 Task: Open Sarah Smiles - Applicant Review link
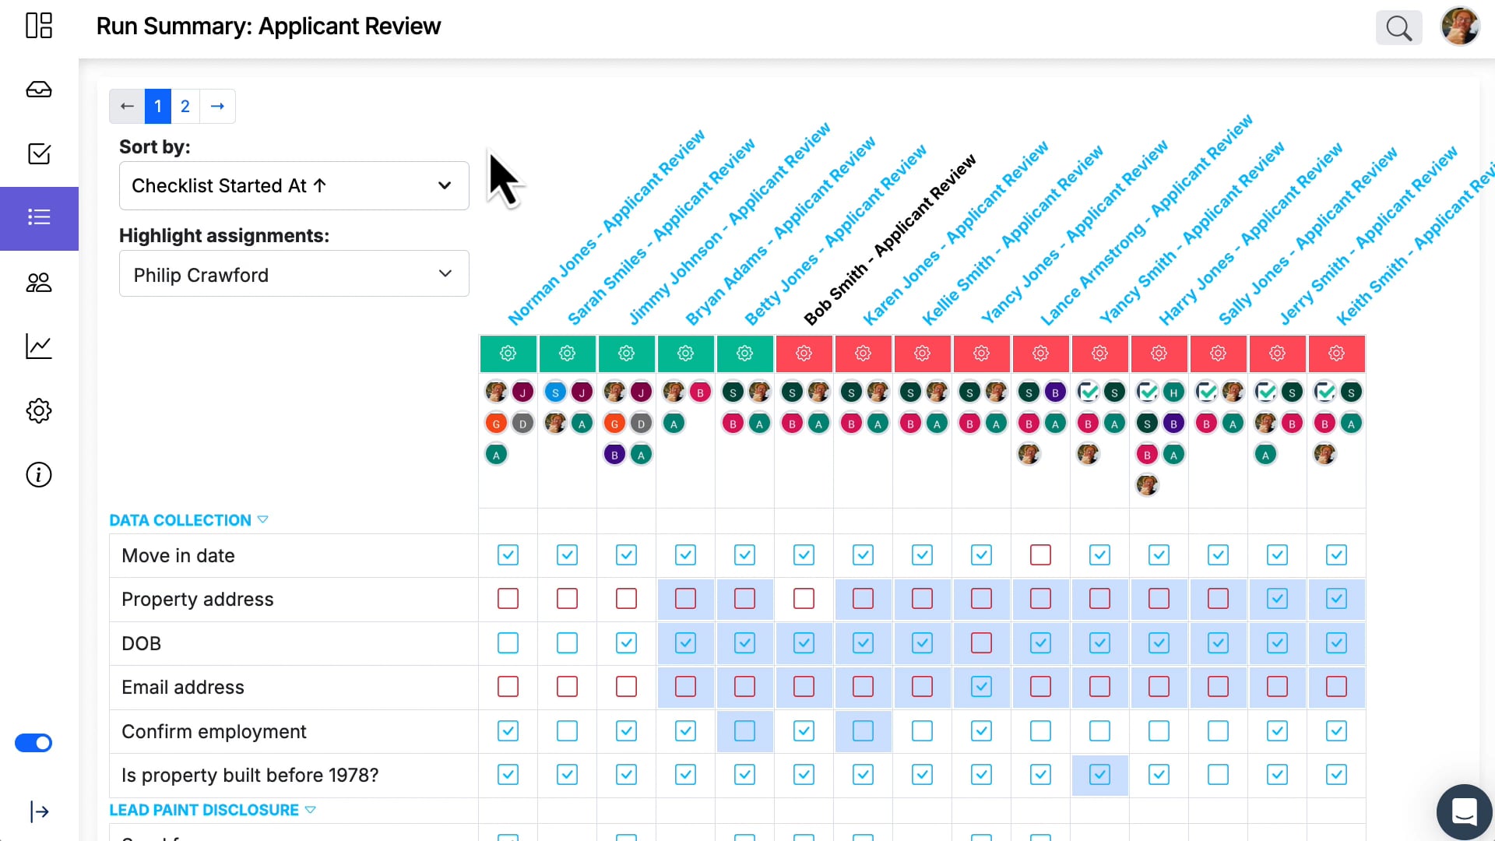click(662, 231)
